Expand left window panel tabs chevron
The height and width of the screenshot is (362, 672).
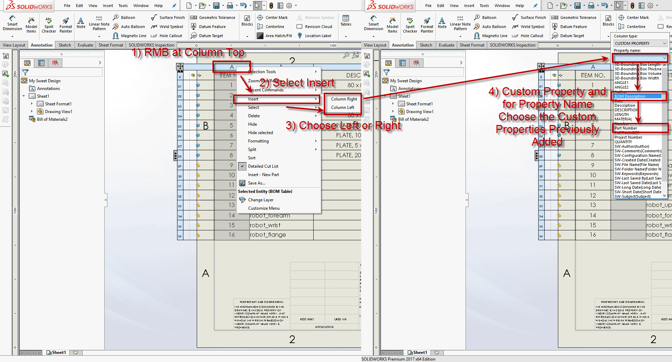[x=100, y=63]
